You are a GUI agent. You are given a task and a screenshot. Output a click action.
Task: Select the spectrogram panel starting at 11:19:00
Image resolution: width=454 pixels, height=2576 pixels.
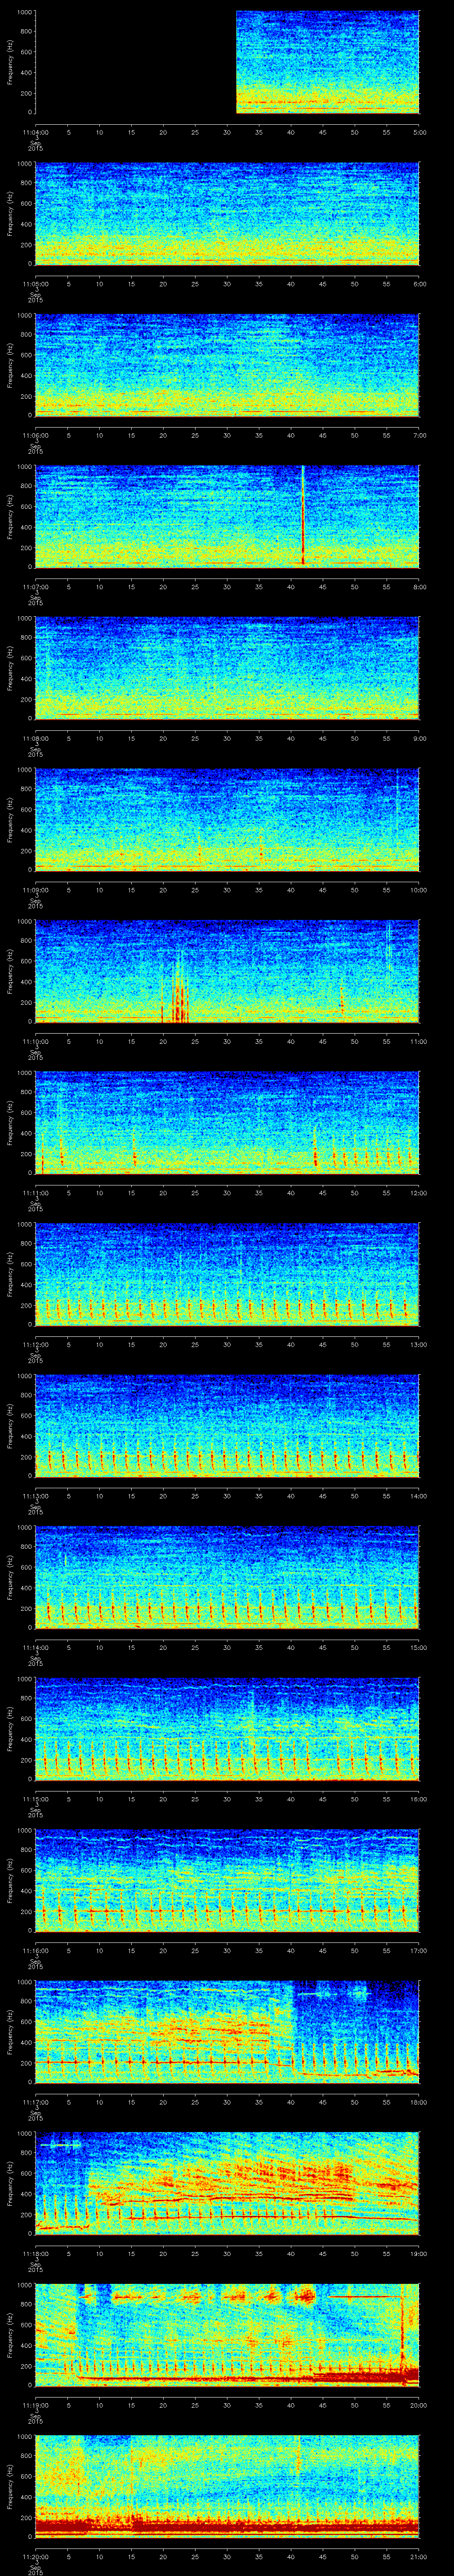[x=227, y=2335]
